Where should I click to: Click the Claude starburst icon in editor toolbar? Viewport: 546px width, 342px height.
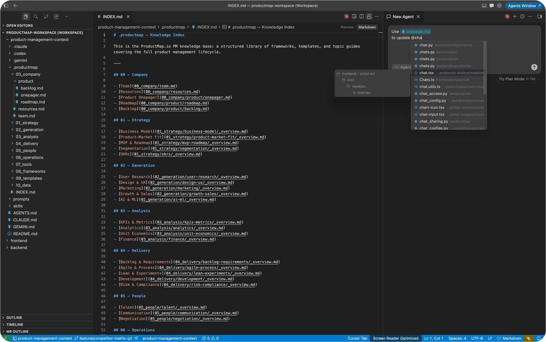(x=346, y=16)
